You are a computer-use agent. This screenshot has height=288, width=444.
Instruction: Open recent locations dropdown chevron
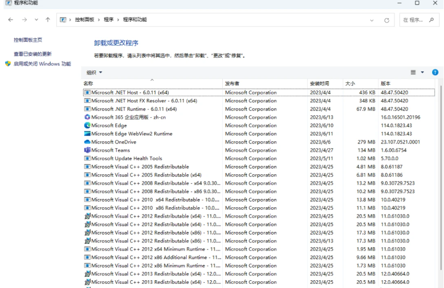click(36, 20)
